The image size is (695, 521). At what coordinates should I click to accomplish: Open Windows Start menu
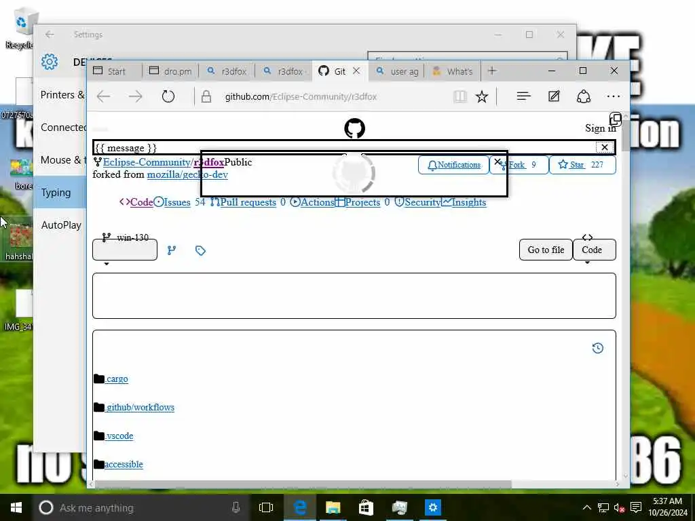(16, 507)
